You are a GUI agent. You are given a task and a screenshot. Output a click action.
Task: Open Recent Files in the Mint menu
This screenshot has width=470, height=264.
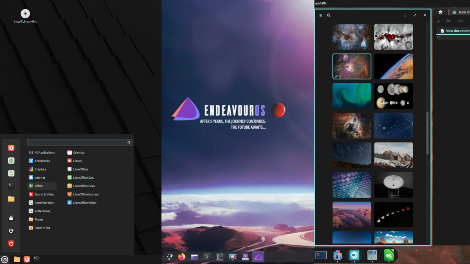click(x=42, y=228)
